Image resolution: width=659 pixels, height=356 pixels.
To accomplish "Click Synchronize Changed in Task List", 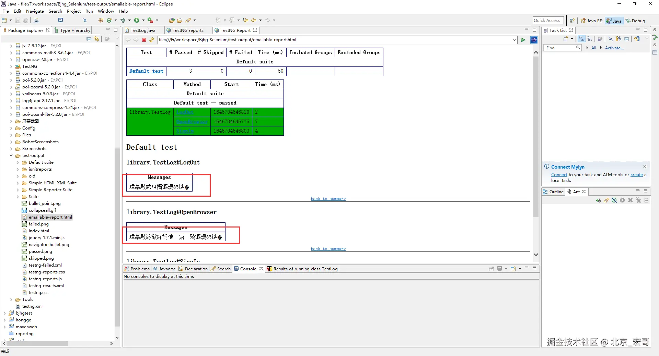I will pos(637,39).
